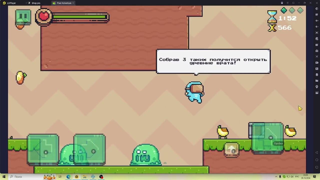Viewport: 320px width, 180px height.
Task: Open the Windows notification center
Action: tap(315, 177)
